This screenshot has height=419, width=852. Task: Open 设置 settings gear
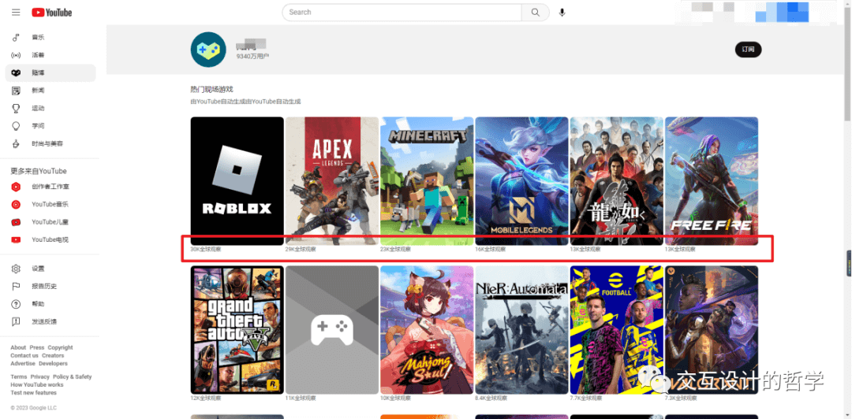[50, 269]
